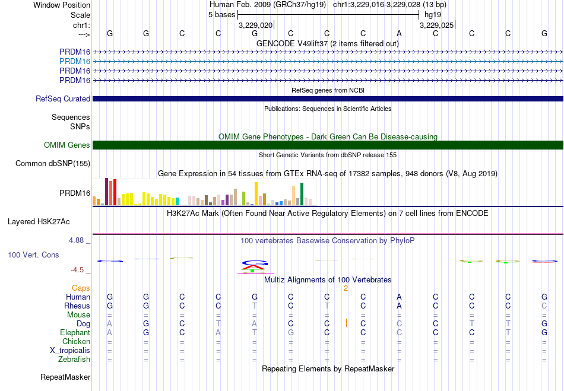Click the Sequences track label
The width and height of the screenshot is (564, 391).
pos(71,117)
